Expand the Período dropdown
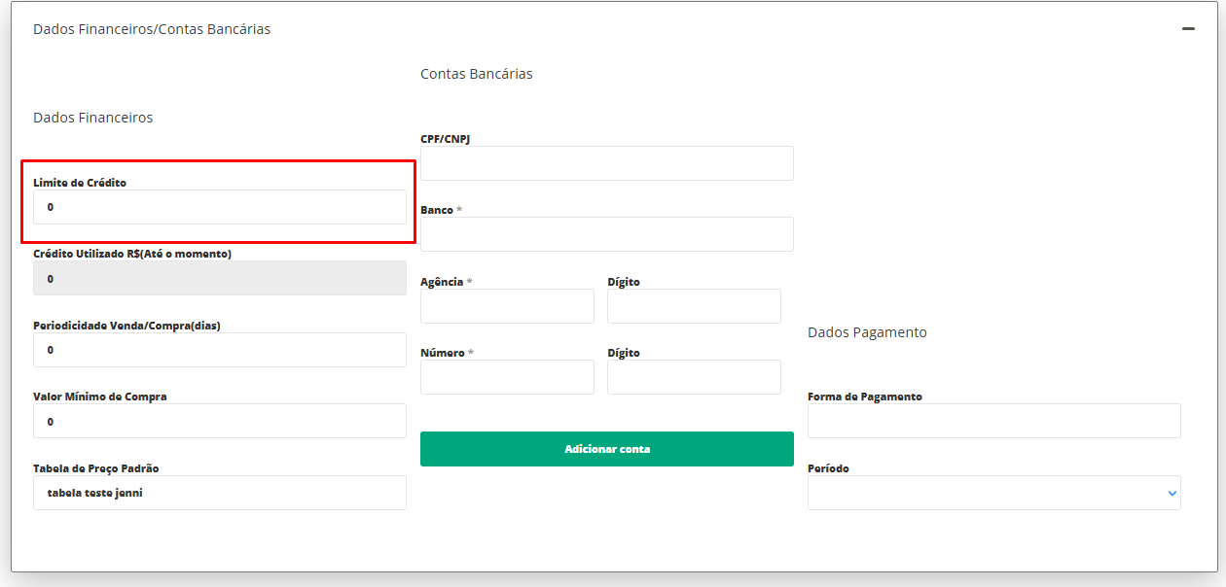The width and height of the screenshot is (1226, 587). click(993, 493)
